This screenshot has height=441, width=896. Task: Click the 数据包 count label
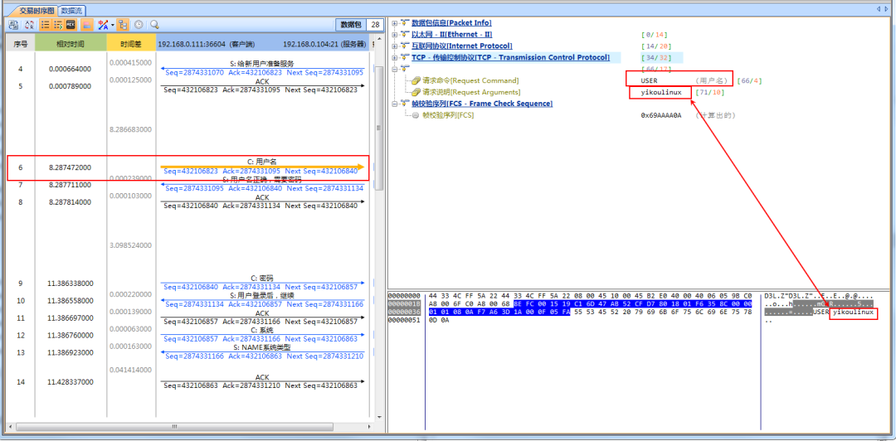pos(351,25)
